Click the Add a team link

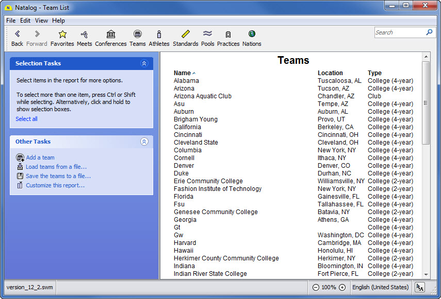tap(40, 157)
